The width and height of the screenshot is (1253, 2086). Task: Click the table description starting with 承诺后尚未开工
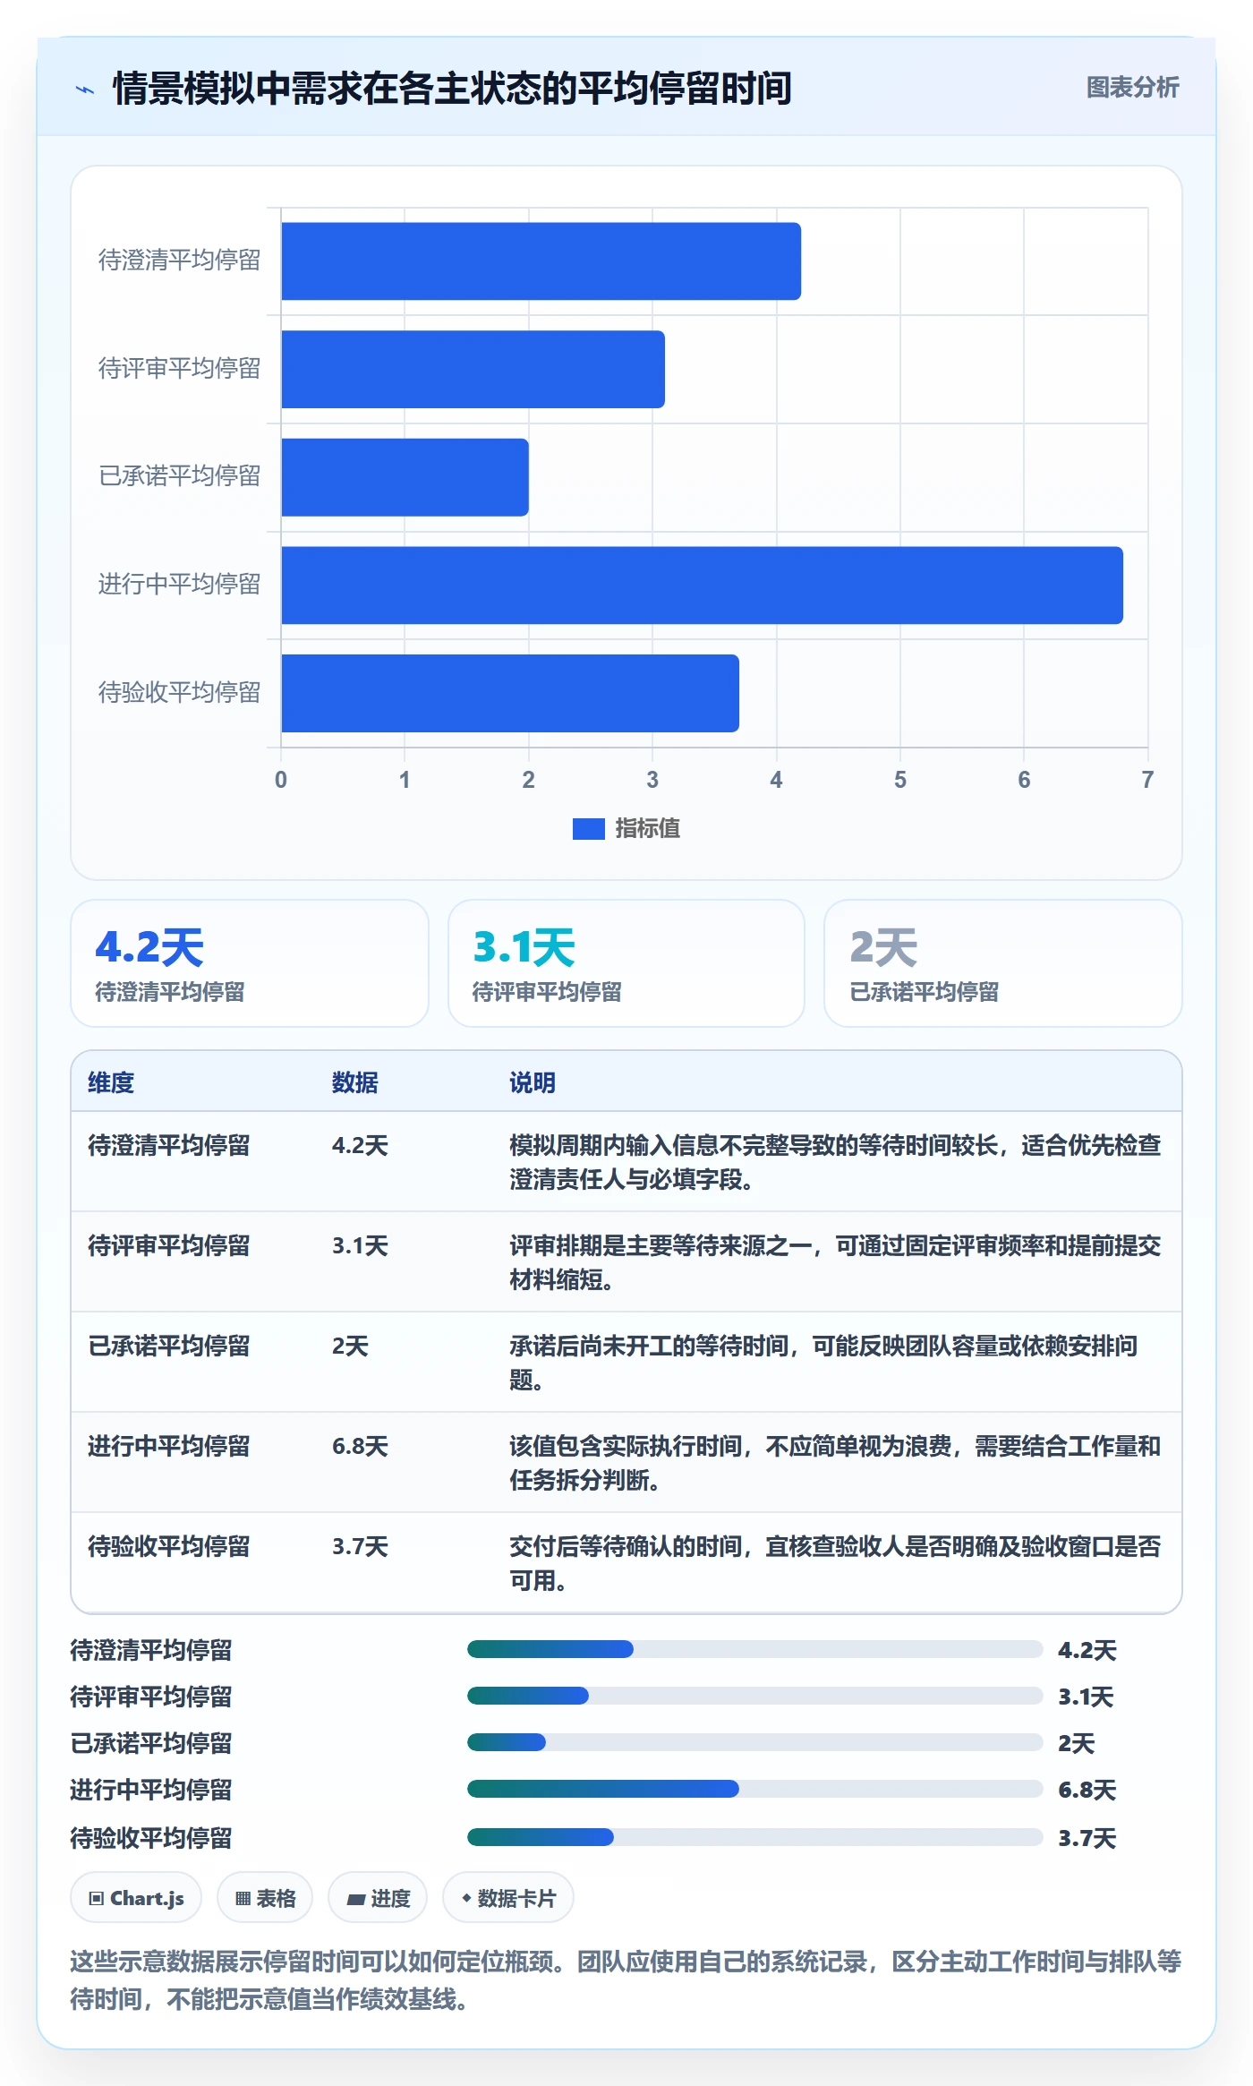pos(823,1363)
